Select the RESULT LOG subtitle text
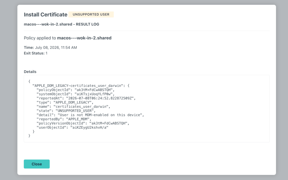The image size is (288, 180). [87, 24]
